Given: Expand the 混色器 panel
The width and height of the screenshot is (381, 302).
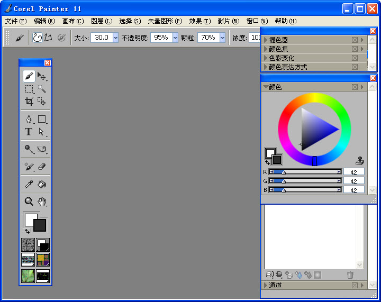Looking at the screenshot, I should click(x=266, y=40).
